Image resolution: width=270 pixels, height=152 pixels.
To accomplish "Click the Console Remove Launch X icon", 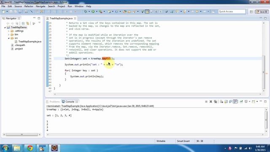I will click(211, 102).
